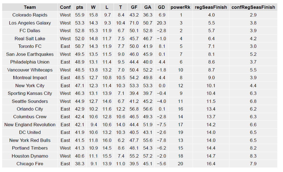
Task: Select the Seattle Sounders team name
Action: click(x=30, y=101)
